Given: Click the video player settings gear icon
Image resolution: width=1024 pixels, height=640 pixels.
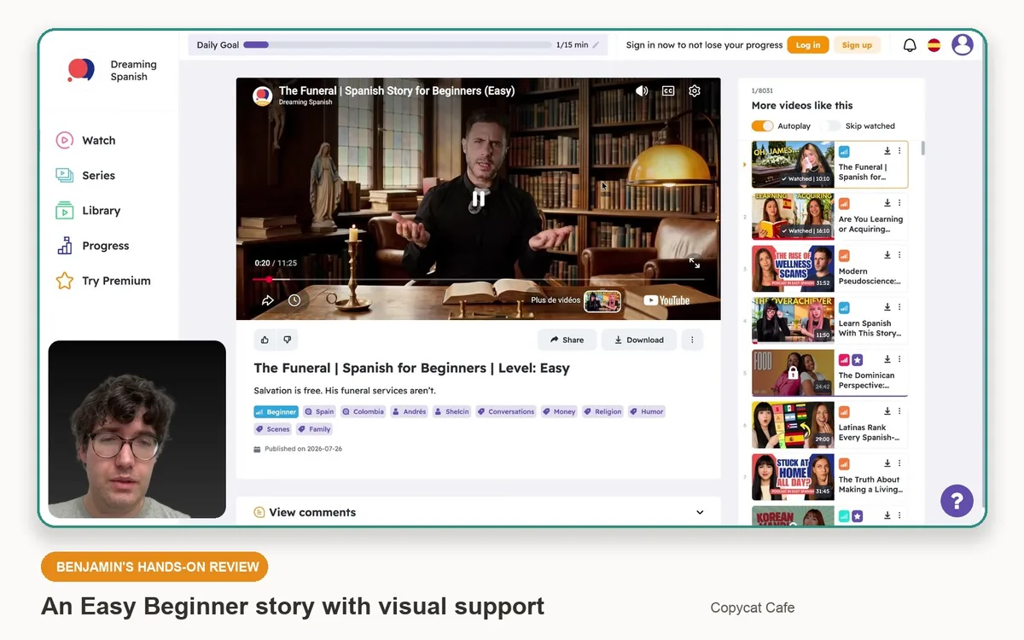Looking at the screenshot, I should (695, 90).
